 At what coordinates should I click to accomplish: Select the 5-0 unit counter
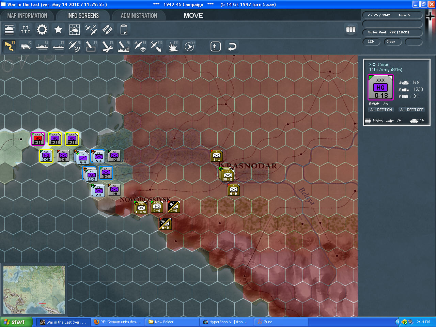point(106,173)
